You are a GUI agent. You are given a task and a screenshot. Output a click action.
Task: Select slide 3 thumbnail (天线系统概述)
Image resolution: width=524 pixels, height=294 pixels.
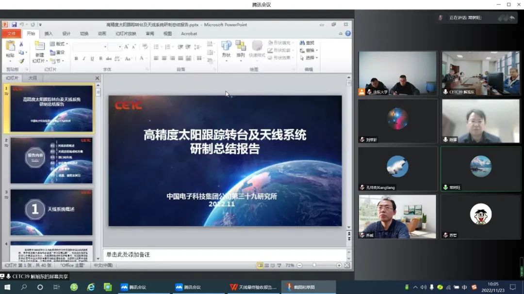pyautogui.click(x=51, y=212)
